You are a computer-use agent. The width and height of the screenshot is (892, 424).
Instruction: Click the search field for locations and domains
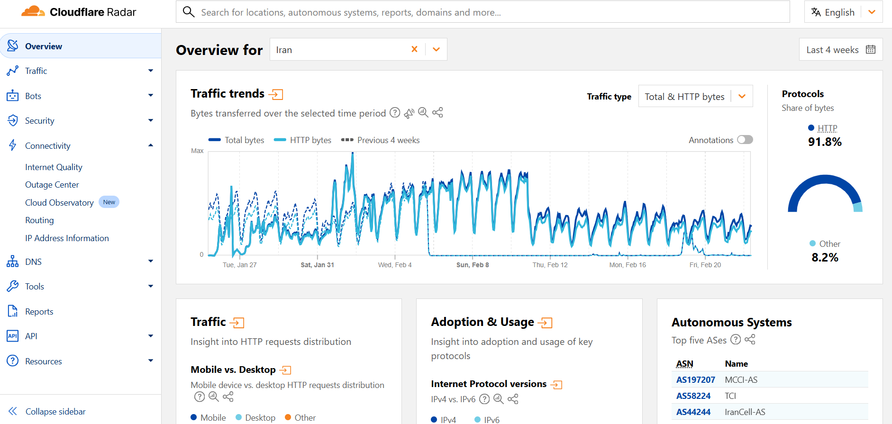[482, 12]
